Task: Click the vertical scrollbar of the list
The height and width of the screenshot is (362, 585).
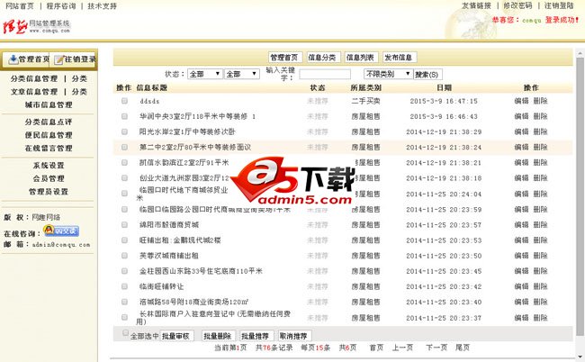Action: coord(580,195)
